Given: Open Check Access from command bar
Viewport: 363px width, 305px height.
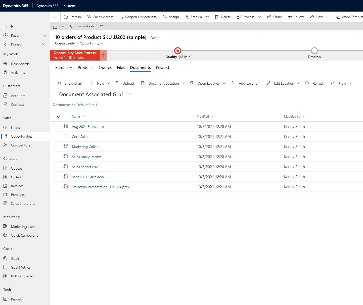Looking at the screenshot, I should pyautogui.click(x=100, y=17).
